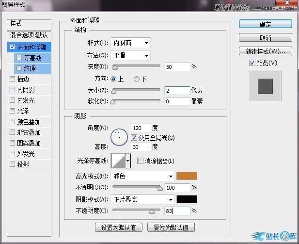Toggle the 预览 preview checkbox
Image resolution: width=299 pixels, height=244 pixels.
click(252, 63)
